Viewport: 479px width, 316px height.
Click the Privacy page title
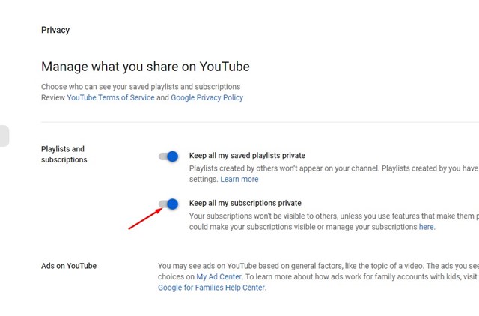tap(55, 31)
